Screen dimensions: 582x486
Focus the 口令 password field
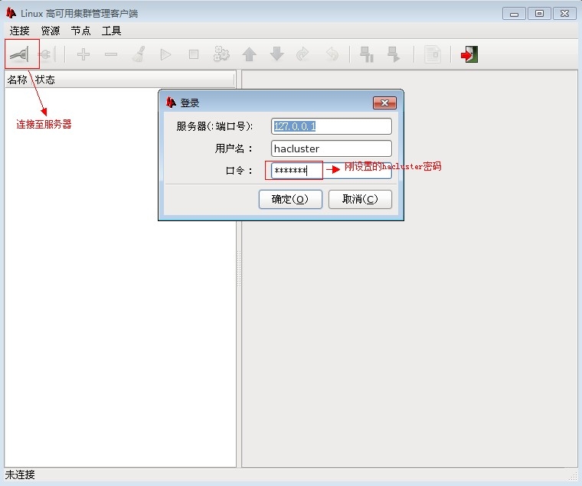coord(332,170)
